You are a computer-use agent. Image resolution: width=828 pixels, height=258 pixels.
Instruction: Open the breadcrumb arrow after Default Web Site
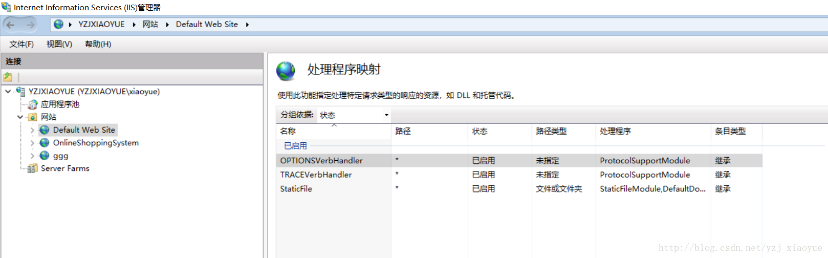click(247, 25)
